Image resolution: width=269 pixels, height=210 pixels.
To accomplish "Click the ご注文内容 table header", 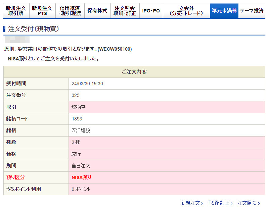I will (134, 72).
